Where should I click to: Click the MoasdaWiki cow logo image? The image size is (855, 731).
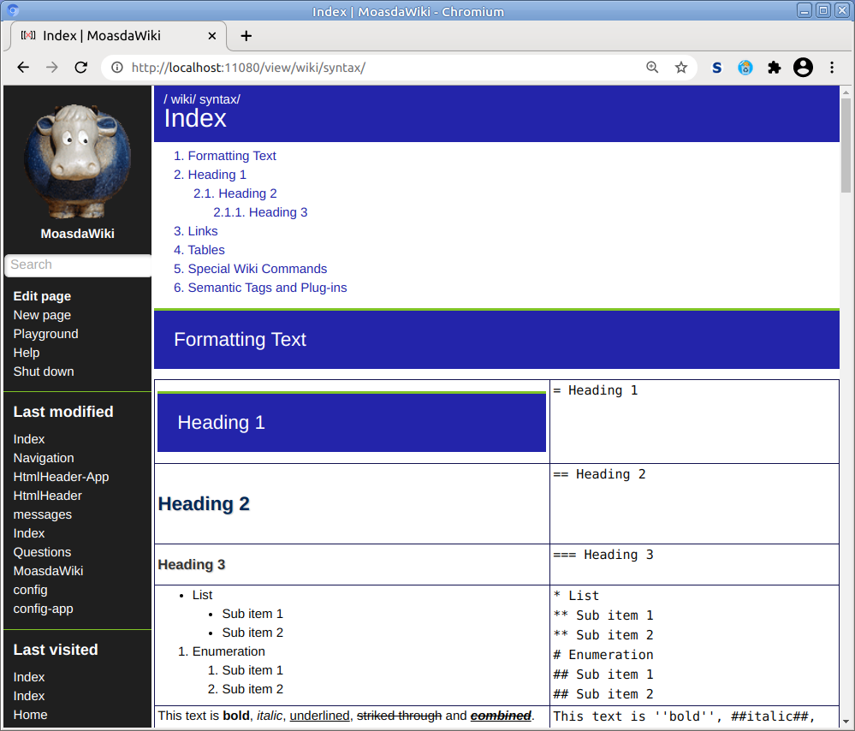point(77,161)
